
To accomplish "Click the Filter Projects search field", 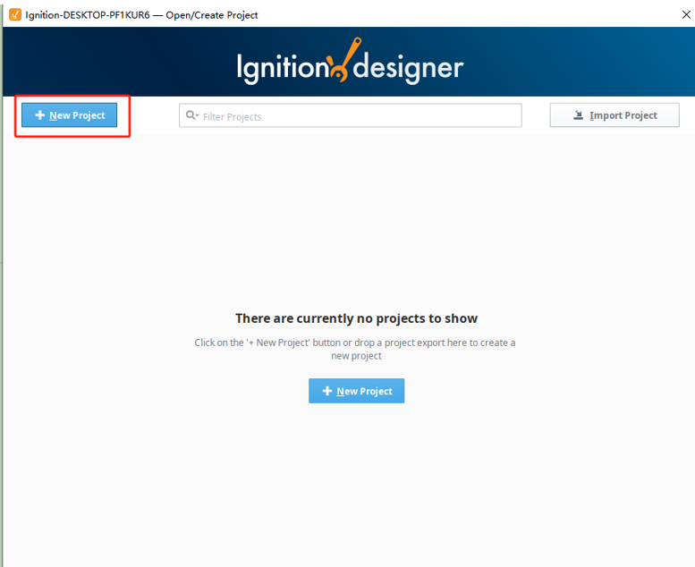I will [350, 115].
